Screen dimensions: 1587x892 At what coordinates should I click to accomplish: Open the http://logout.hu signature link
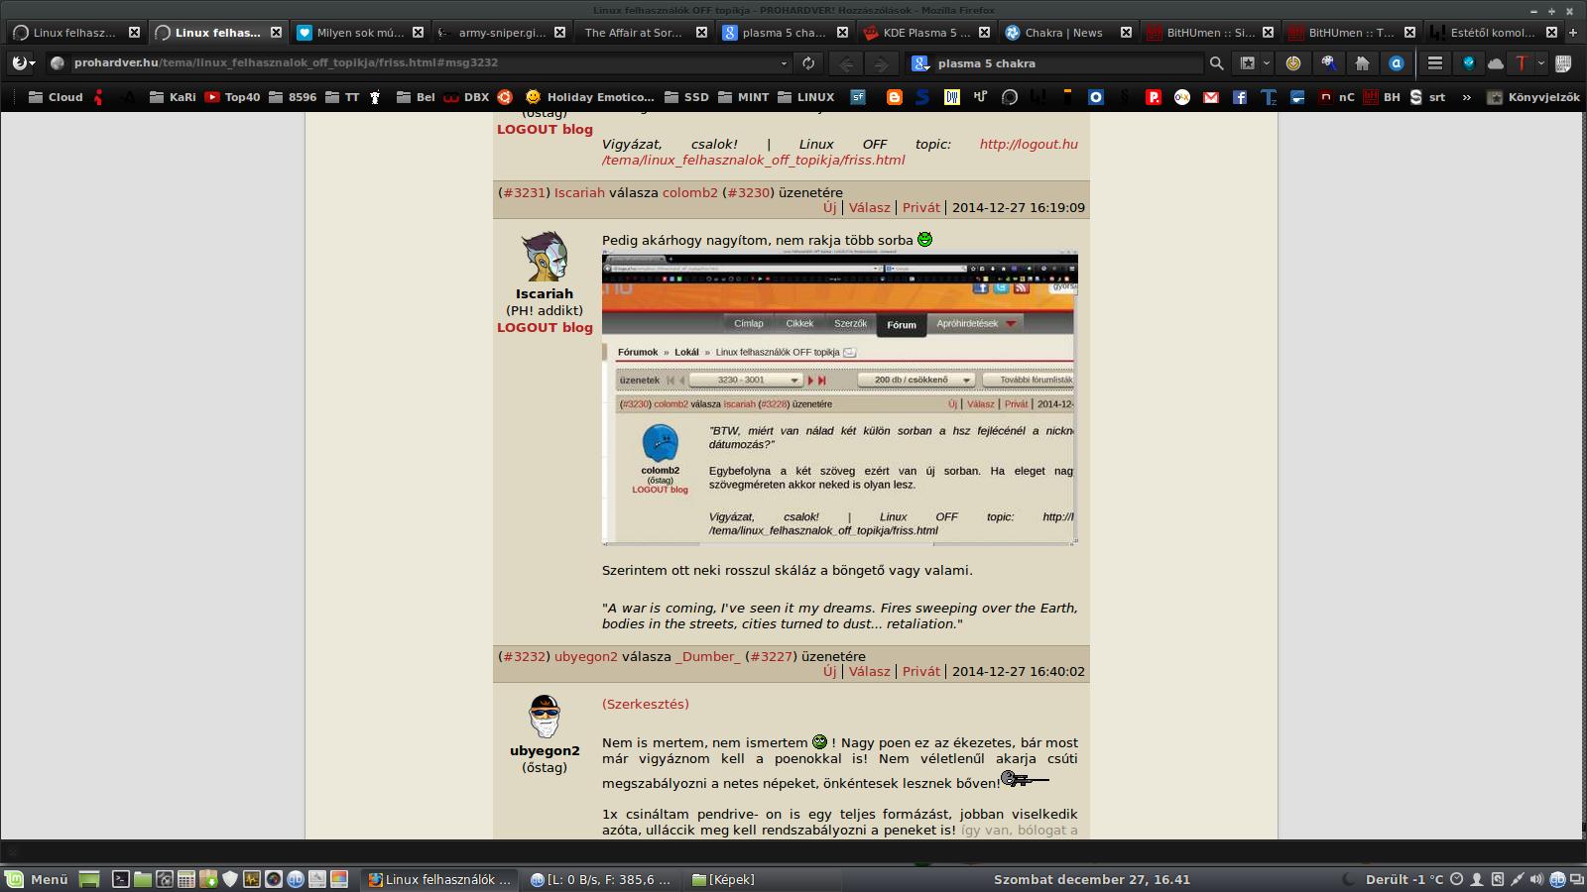[1029, 145]
